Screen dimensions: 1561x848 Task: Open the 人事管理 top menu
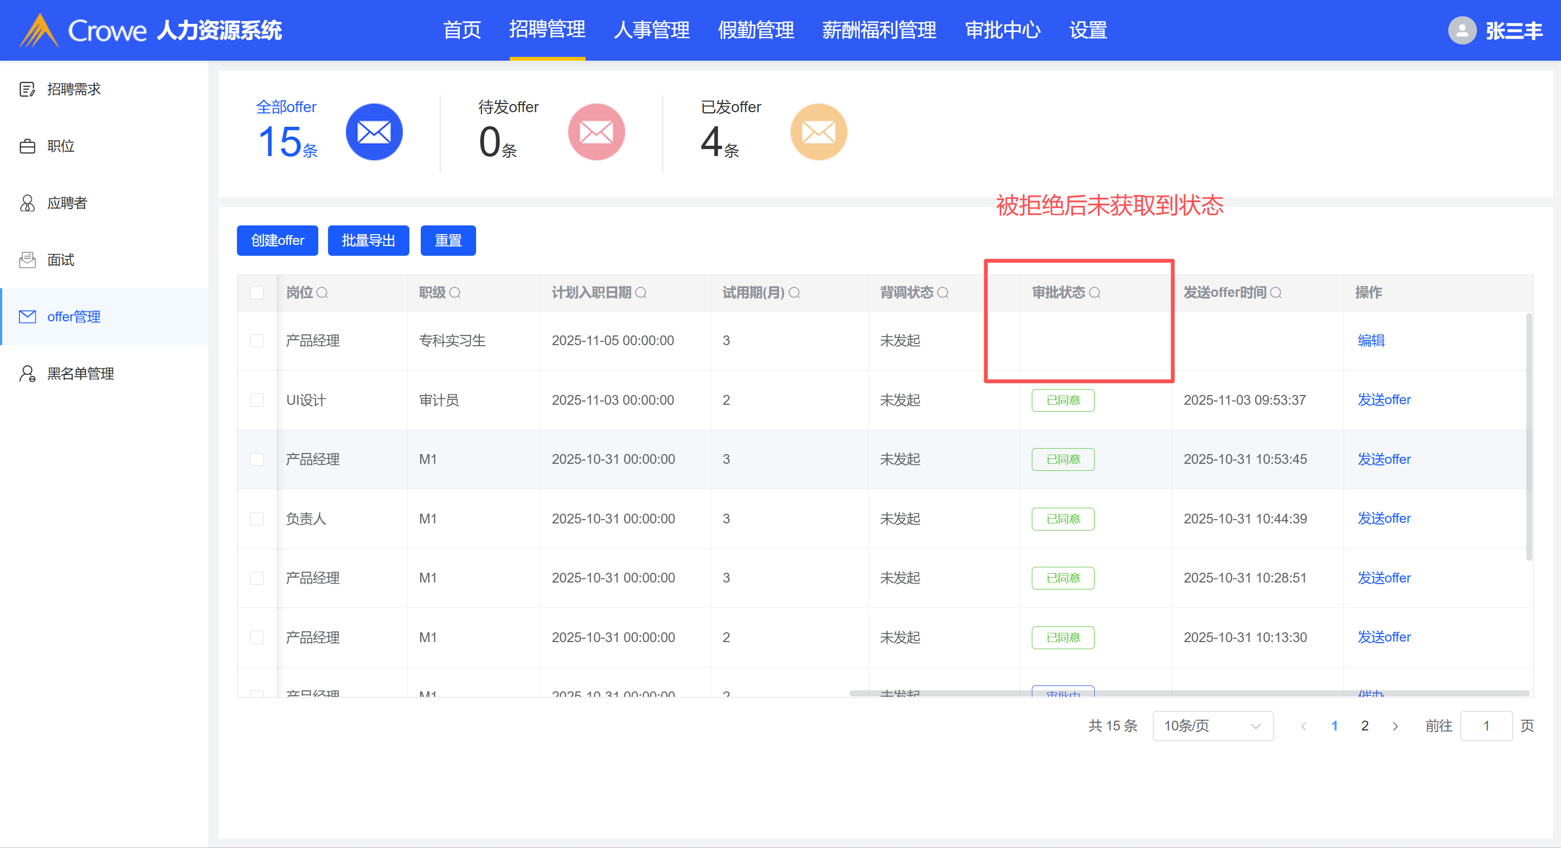[651, 30]
